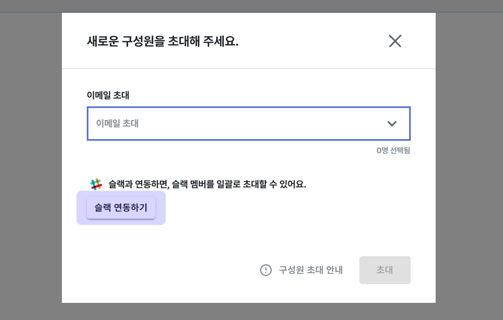
Task: Open the 구성원 초대 안내 link
Action: click(x=311, y=270)
